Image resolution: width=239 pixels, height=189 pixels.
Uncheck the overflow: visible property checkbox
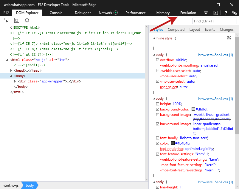pyautogui.click(x=158, y=60)
